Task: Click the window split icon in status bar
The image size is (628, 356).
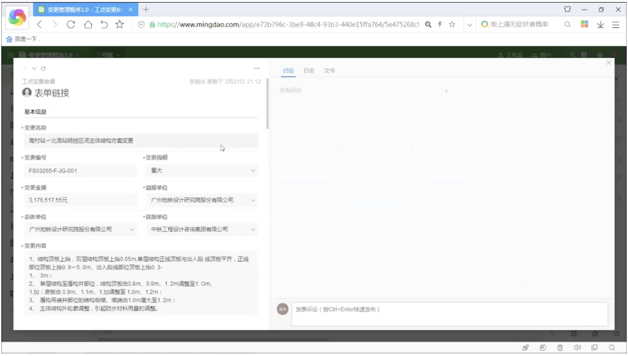Action: (x=594, y=348)
